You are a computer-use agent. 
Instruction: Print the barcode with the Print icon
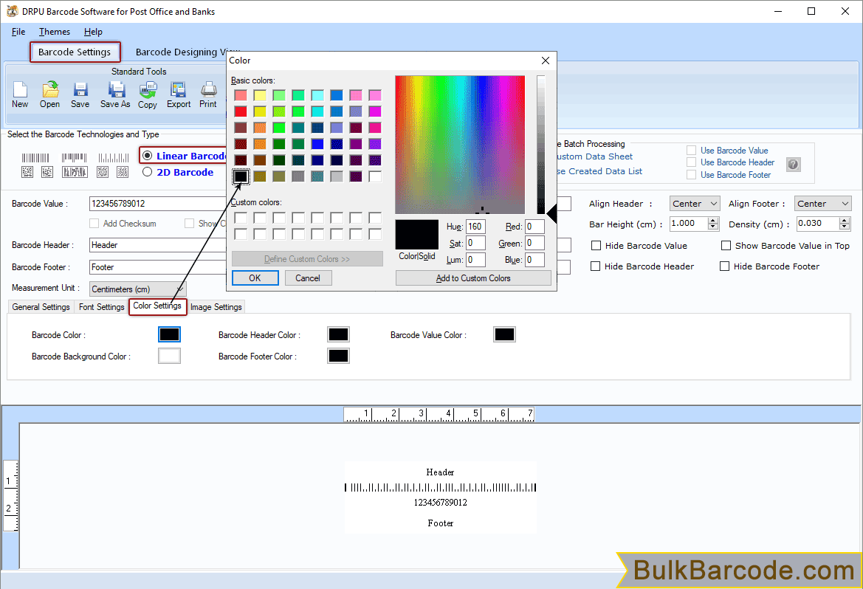[x=208, y=95]
